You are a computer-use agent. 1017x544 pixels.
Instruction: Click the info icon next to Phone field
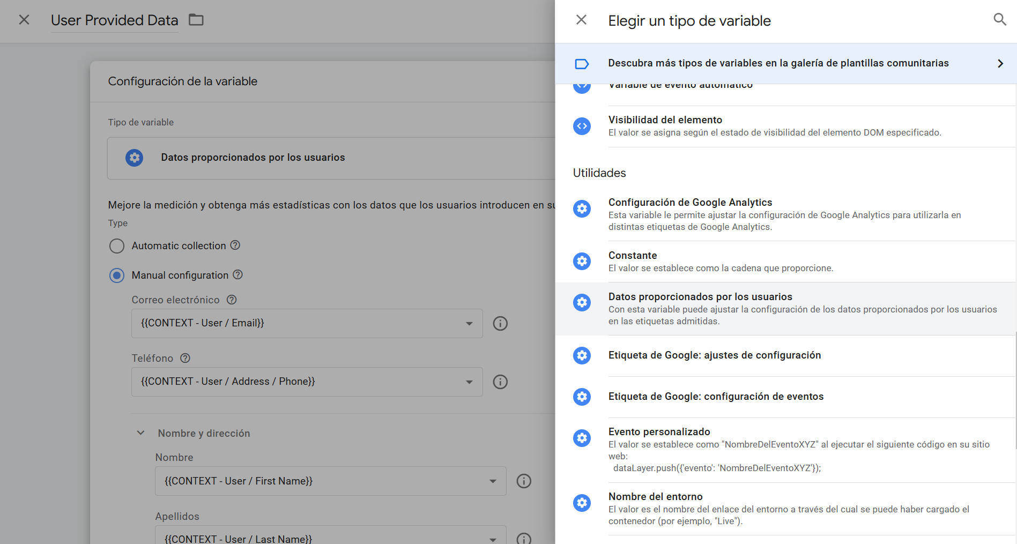pos(500,382)
